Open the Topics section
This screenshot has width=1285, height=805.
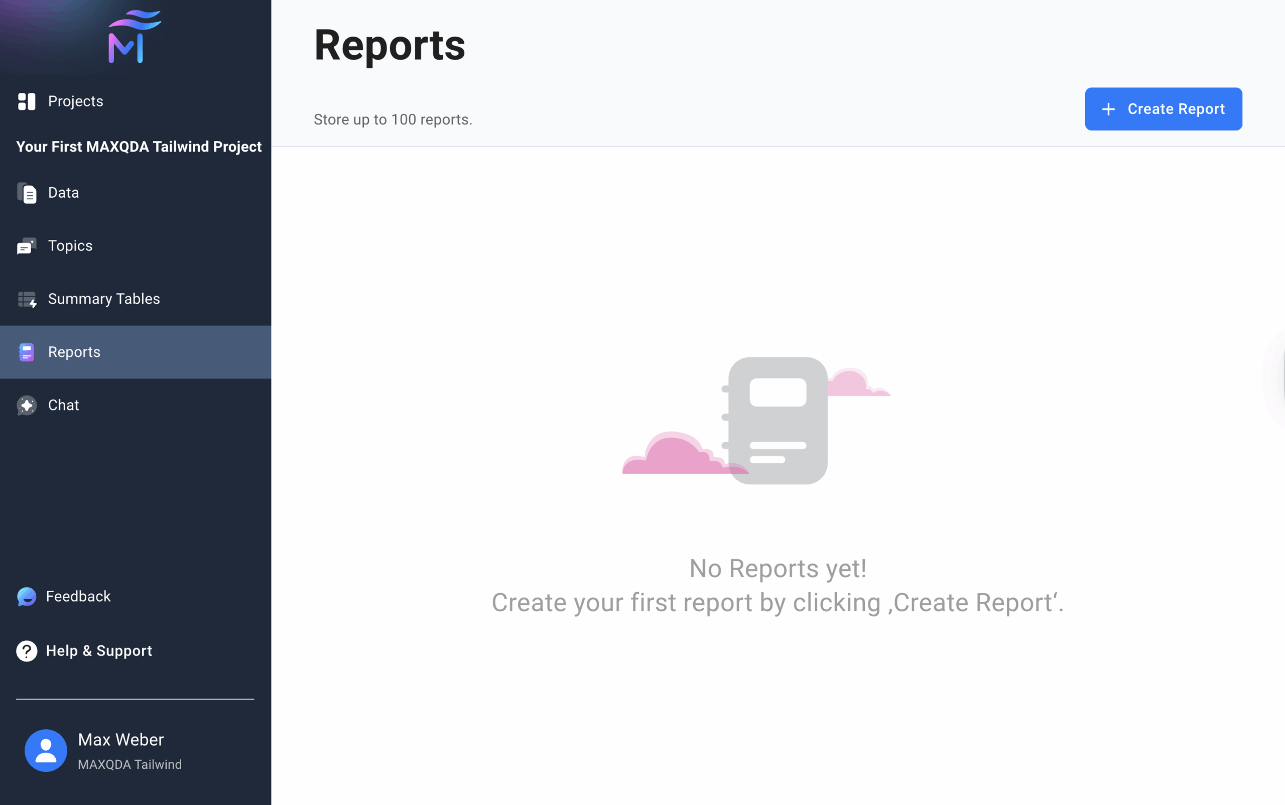(x=70, y=246)
